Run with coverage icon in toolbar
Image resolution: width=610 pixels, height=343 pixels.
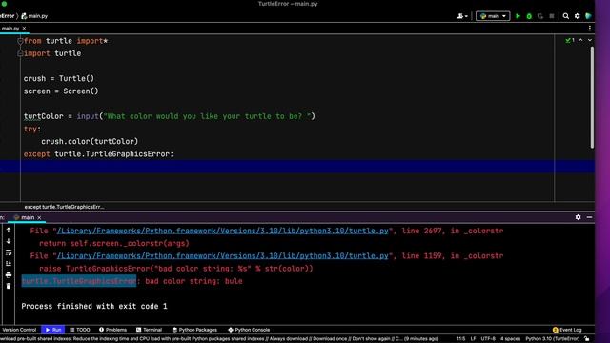tap(540, 16)
